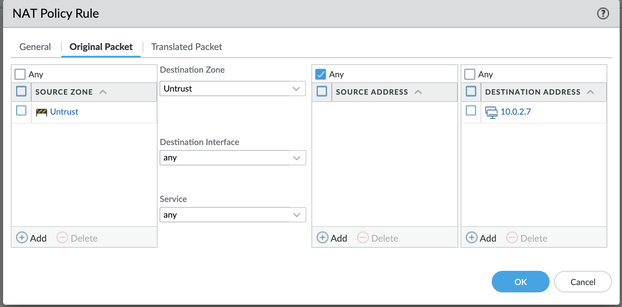Uncheck the Any checkbox for Source Address
This screenshot has height=307, width=622.
pos(321,74)
